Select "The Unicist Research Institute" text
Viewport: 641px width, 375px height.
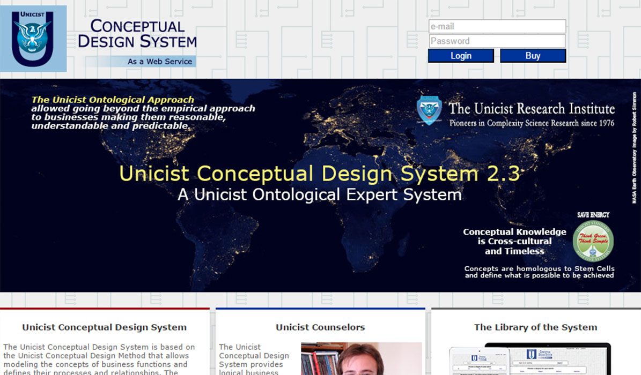(532, 109)
